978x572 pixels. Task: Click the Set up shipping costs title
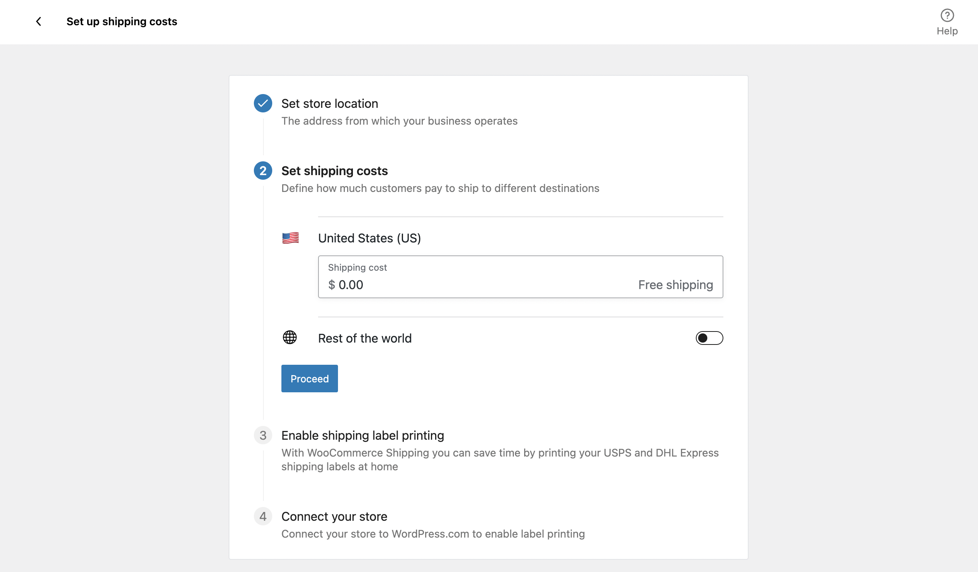122,21
